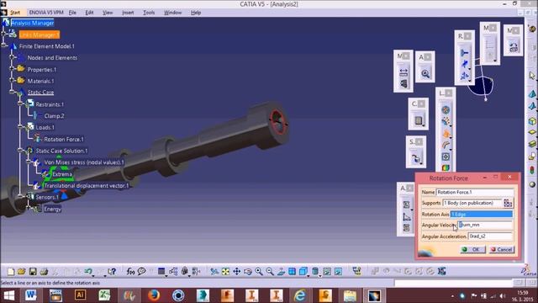Click the Open folder icon
This screenshot has width=538, height=303.
pyautogui.click(x=21, y=272)
